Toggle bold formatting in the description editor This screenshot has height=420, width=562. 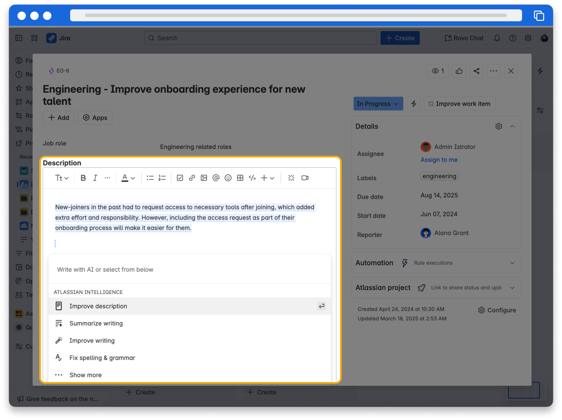(83, 178)
